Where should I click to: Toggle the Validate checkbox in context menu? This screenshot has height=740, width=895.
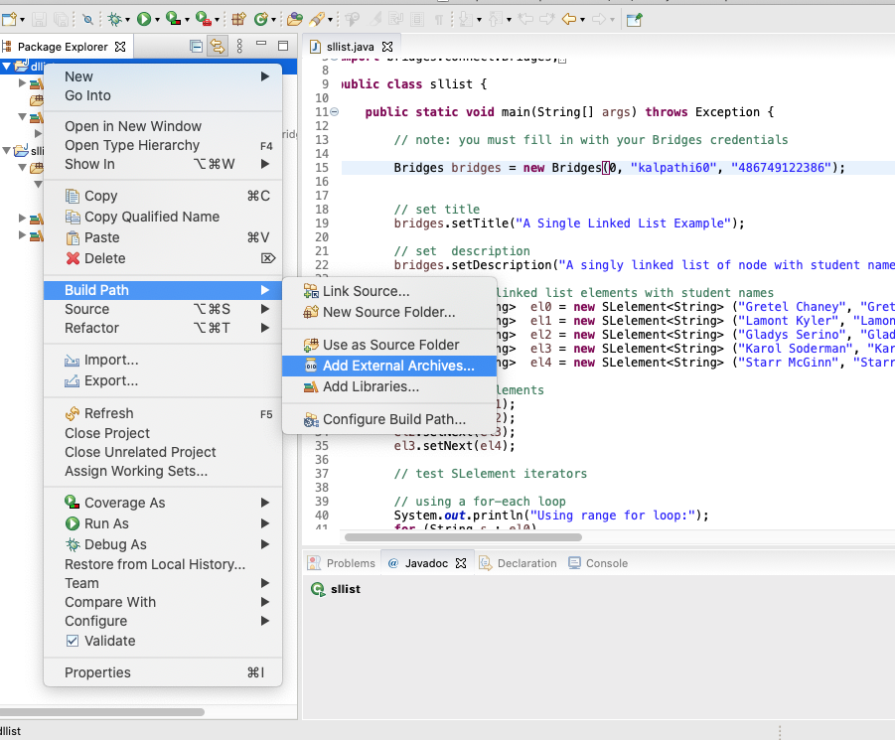(x=73, y=641)
